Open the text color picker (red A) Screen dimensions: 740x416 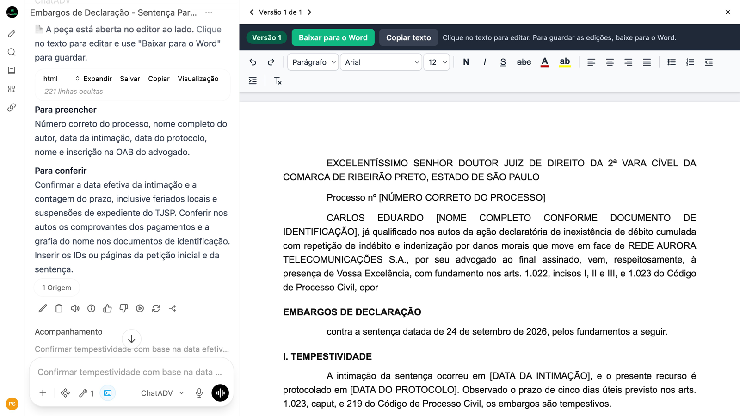click(x=545, y=62)
